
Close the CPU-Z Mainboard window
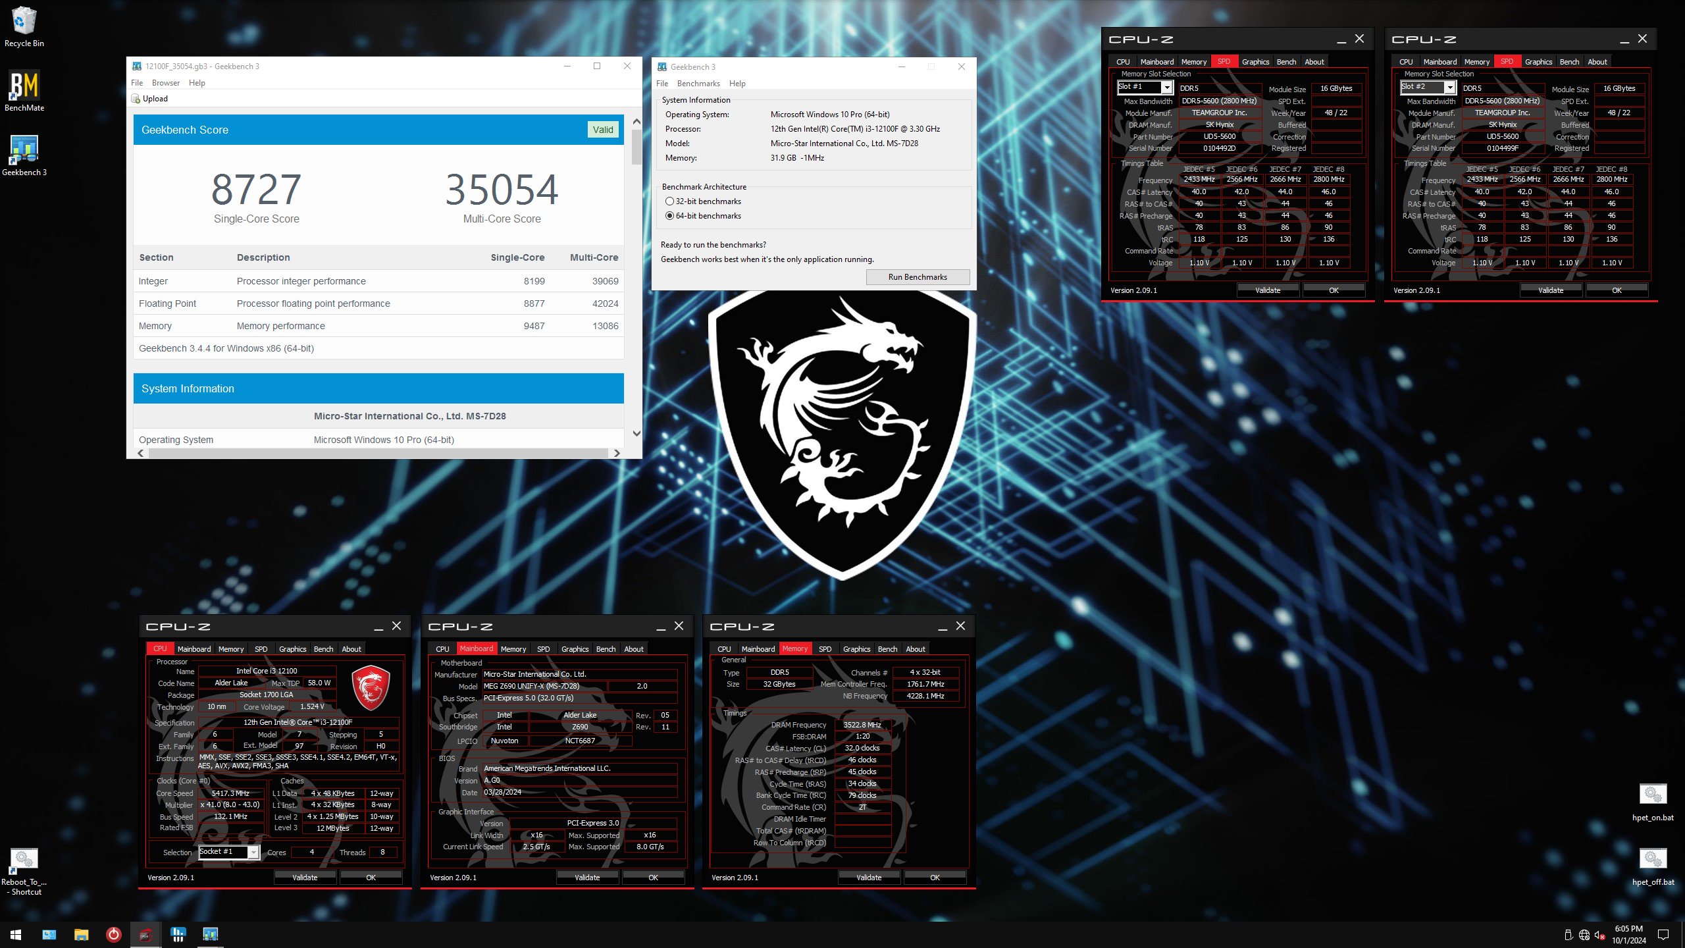click(679, 626)
